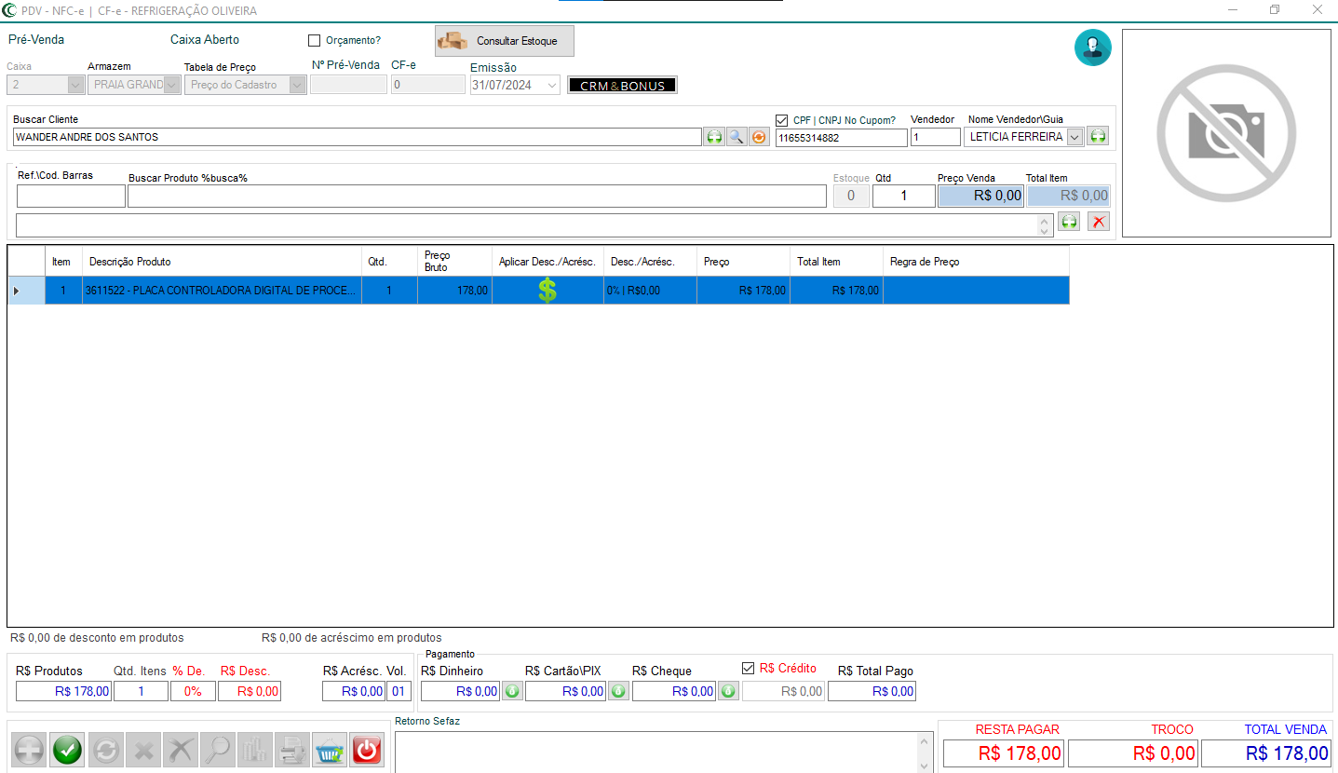Expand the Emissão date dropdown
The width and height of the screenshot is (1338, 773).
click(x=551, y=85)
